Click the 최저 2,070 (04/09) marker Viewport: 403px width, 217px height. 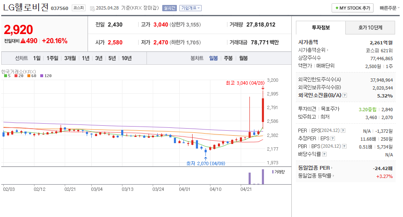[x=205, y=163]
